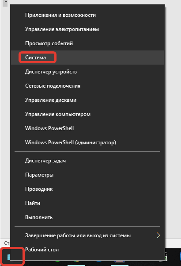Open Параметры settings

[x=39, y=175]
